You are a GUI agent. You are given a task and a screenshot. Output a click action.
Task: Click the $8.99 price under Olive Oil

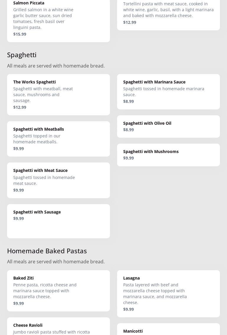pyautogui.click(x=129, y=130)
